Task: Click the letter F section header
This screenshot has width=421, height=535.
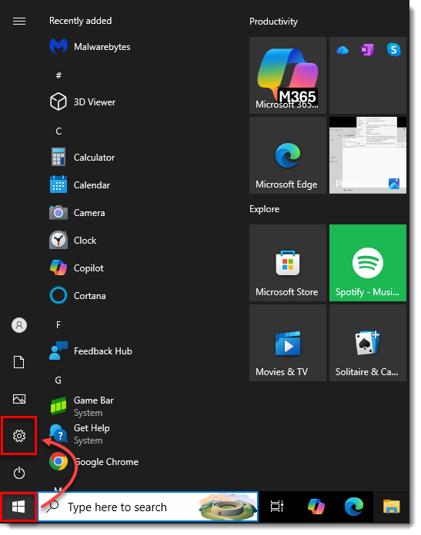Action: 58,324
